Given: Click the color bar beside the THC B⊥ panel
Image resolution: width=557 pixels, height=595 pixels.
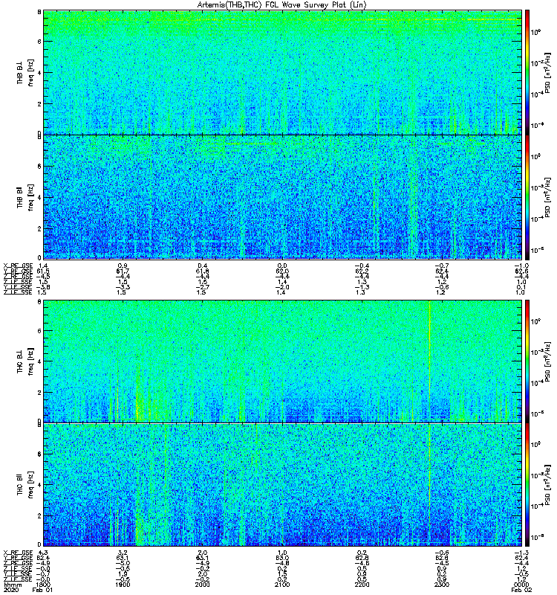Looking at the screenshot, I should point(527,361).
